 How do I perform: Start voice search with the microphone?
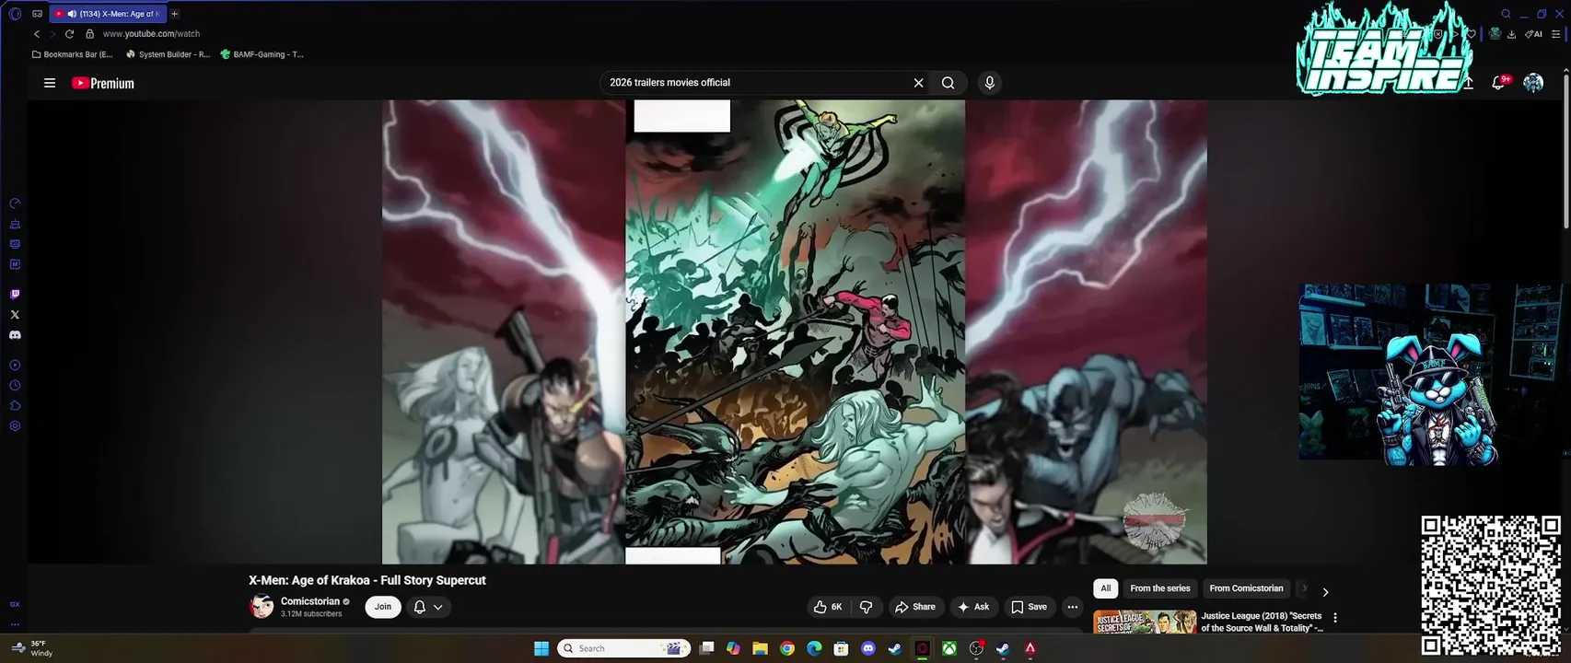point(990,83)
